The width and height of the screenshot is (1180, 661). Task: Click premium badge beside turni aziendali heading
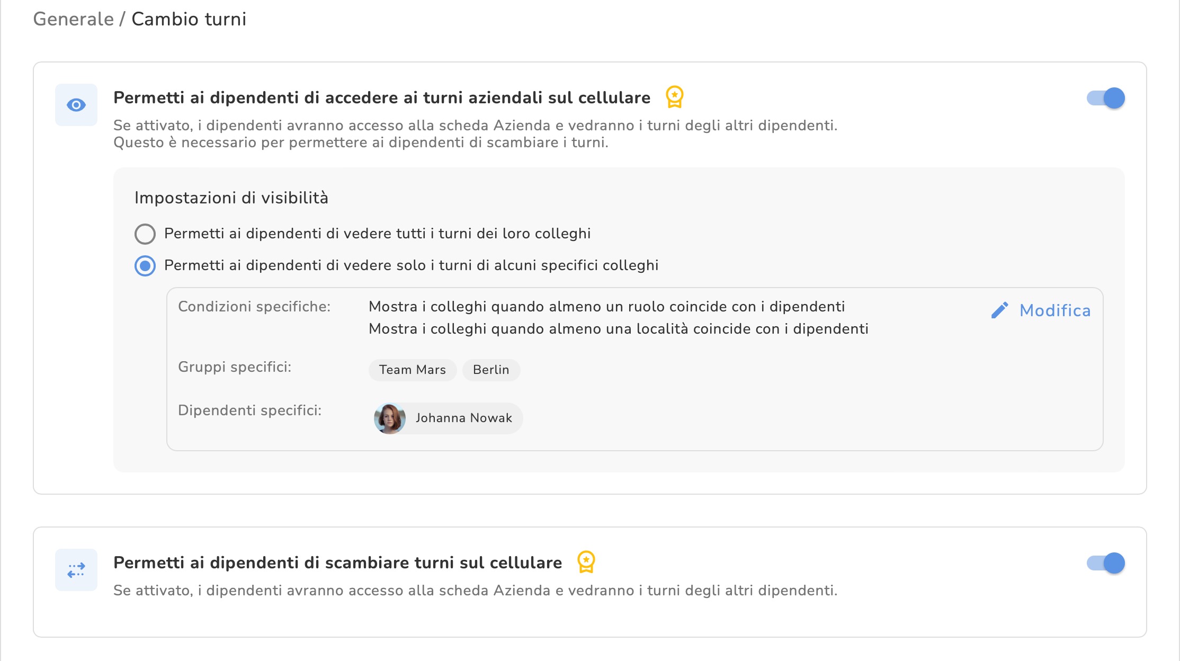[x=674, y=97]
